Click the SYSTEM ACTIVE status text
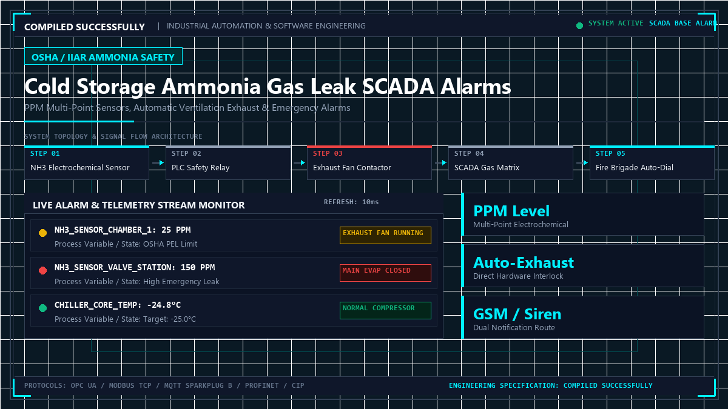Viewport: 728px width, 409px height. pos(616,23)
